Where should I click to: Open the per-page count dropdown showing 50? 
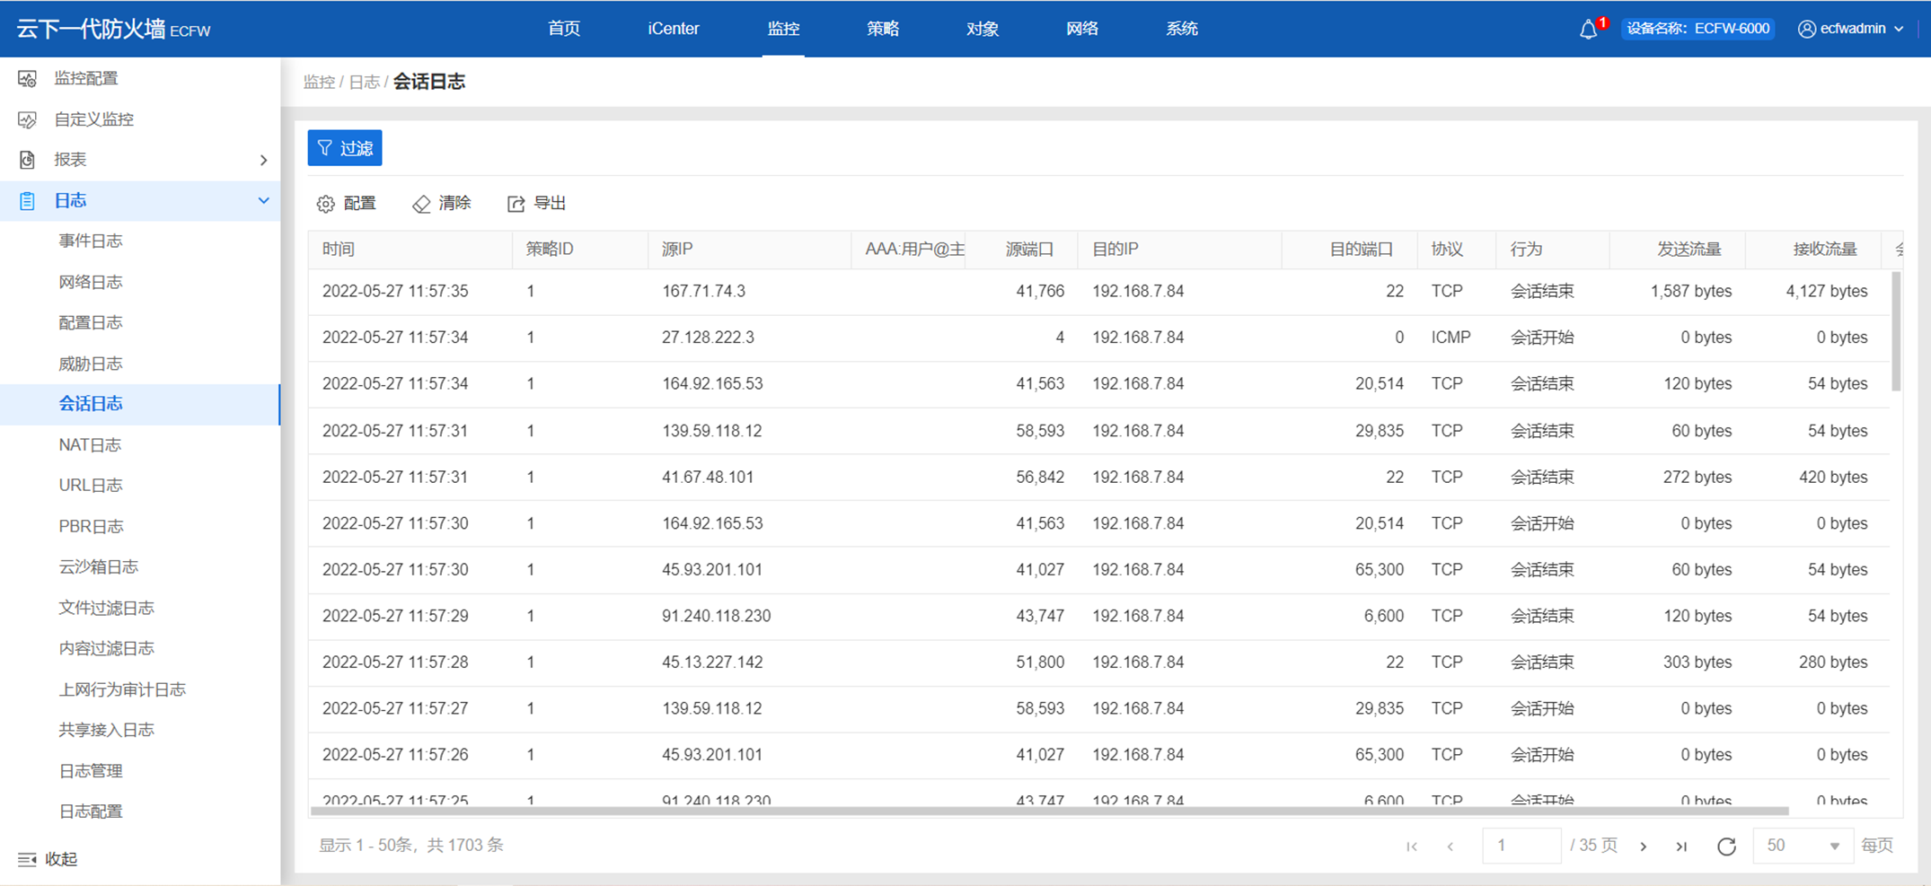pos(1802,846)
